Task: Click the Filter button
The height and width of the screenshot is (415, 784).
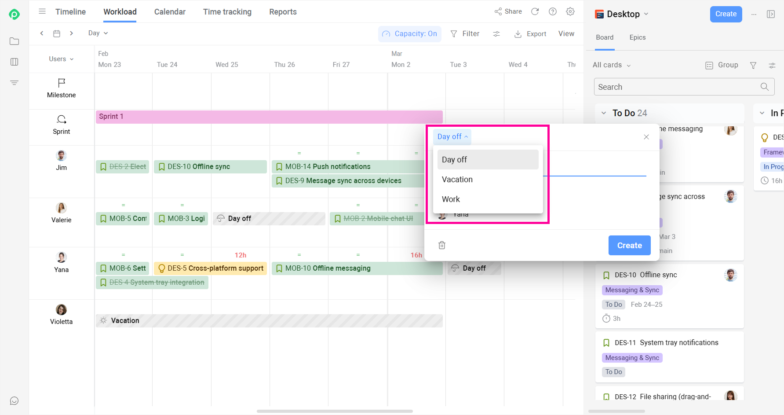Action: (x=465, y=33)
